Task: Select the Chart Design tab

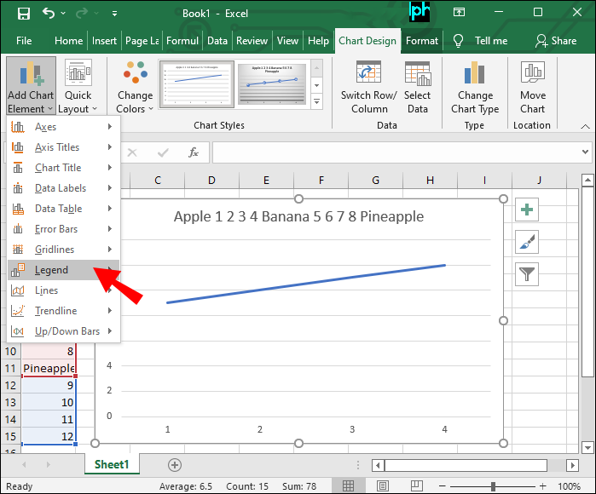Action: (367, 41)
